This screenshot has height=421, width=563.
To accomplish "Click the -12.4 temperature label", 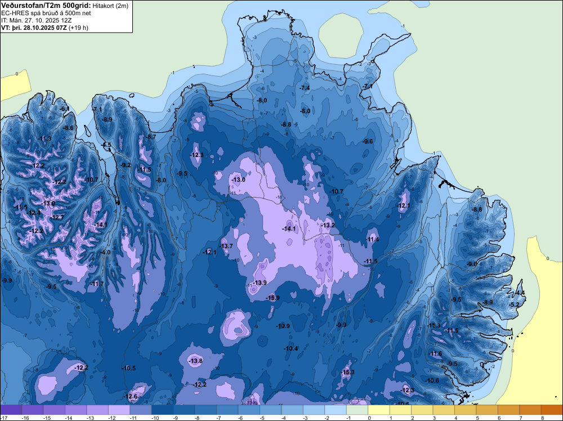I will click(34, 213).
